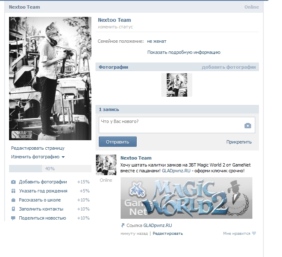The width and height of the screenshot is (282, 257).
Task: Open the 1 запись wall header
Action: [x=109, y=109]
